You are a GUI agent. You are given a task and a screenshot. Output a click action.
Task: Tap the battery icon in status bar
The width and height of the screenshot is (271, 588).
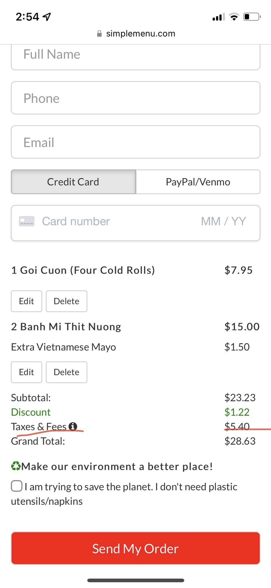252,17
